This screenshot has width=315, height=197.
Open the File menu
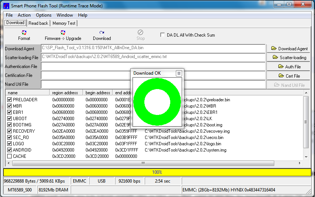[x=9, y=15]
